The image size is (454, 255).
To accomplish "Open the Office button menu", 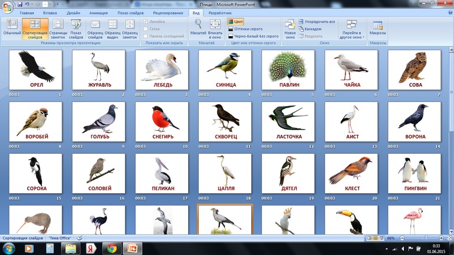I will coord(8,8).
